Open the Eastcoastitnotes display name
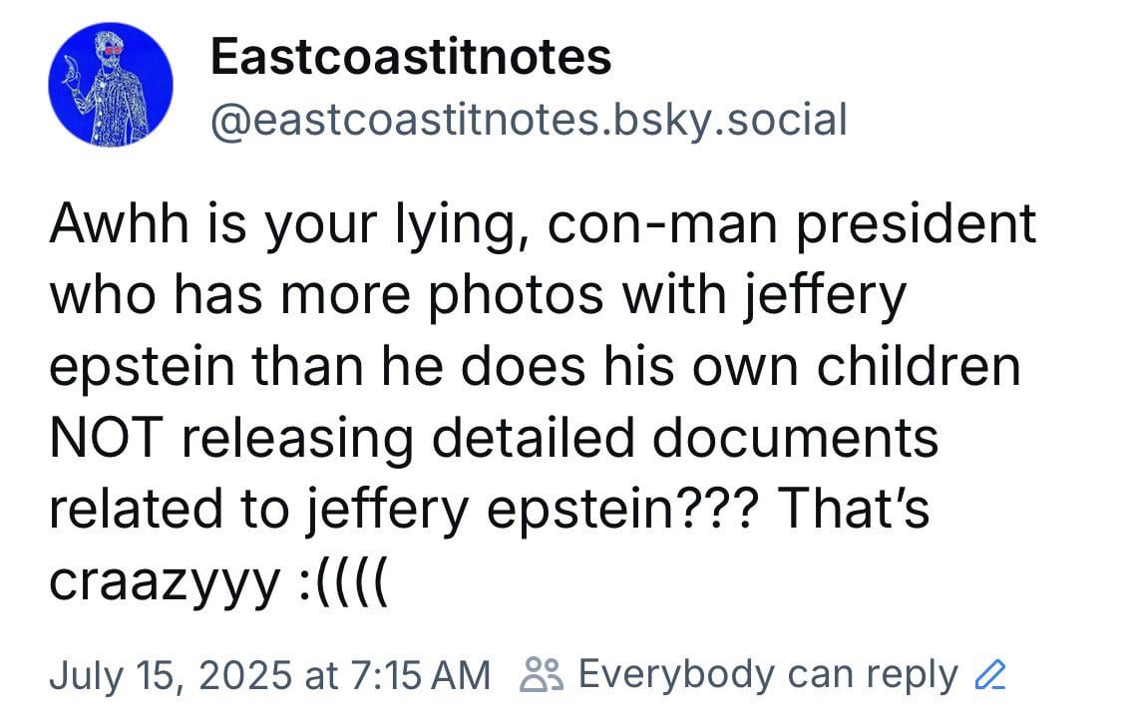 (x=410, y=57)
